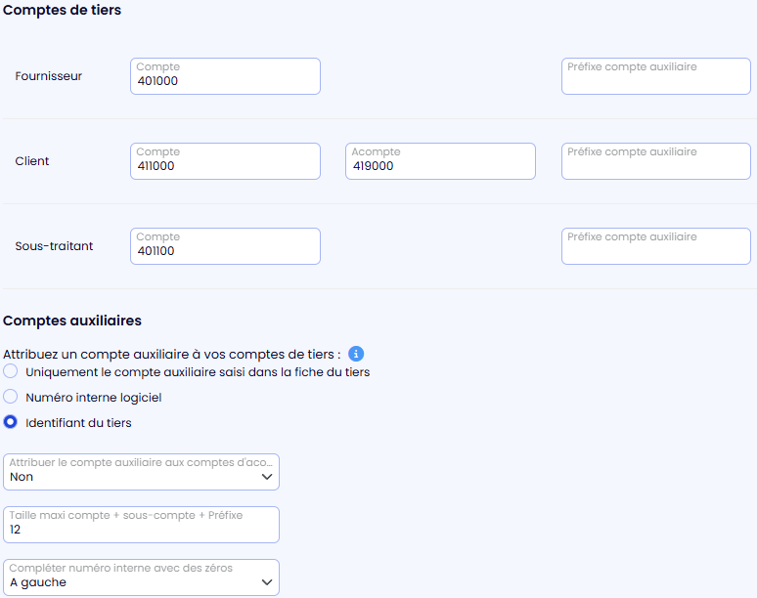Select the Client Acompte field with 419000
Screen dimensions: 757x598
[440, 161]
